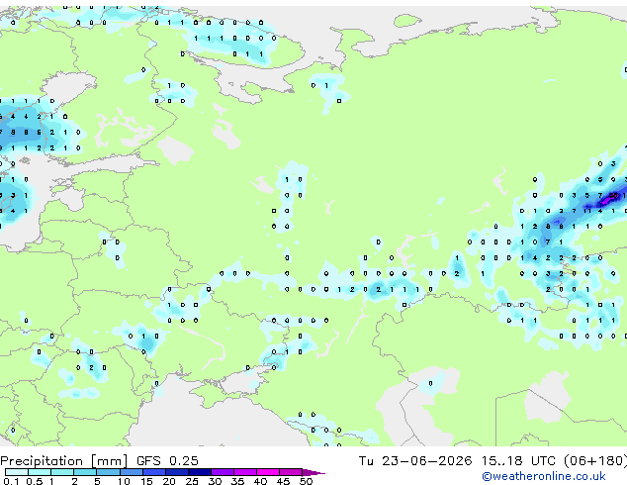Viewport: 627px width, 485px height.
Task: Click the over-50 arrow tip of the legend
Action: [313, 472]
